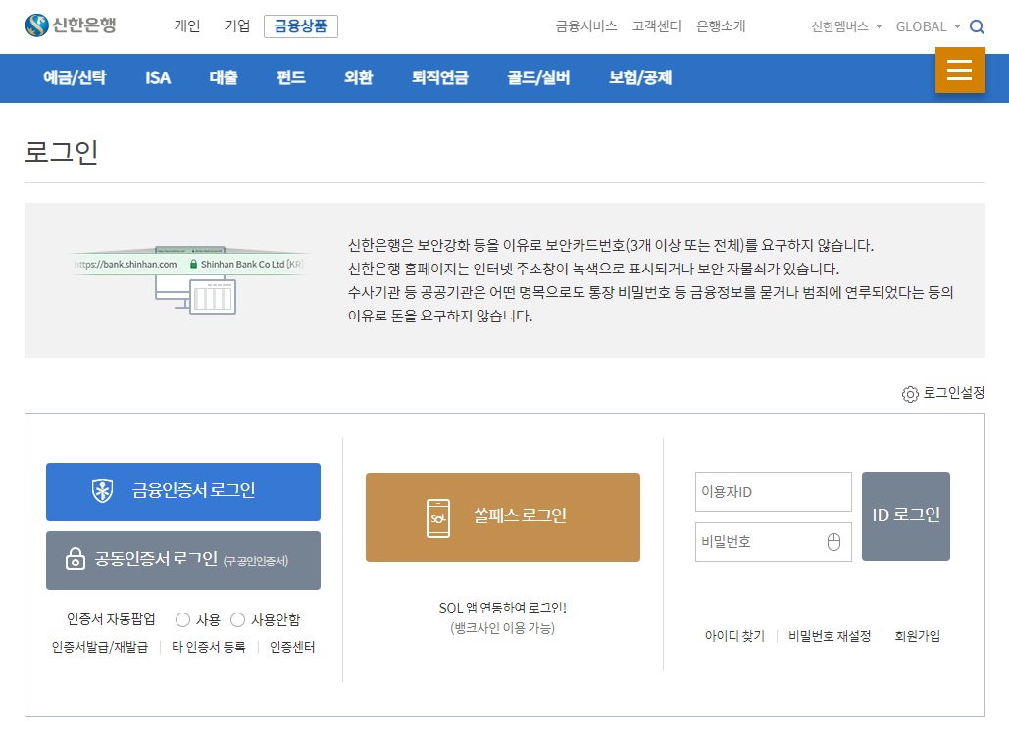
Task: Open the 보험/공제 menu
Action: coord(640,77)
